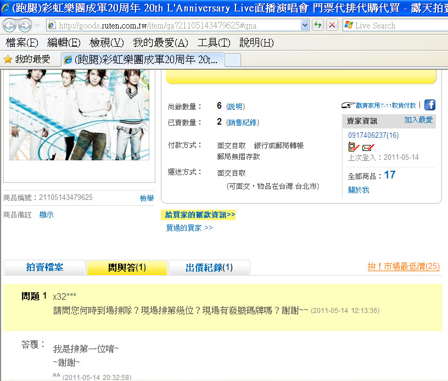Stop loading with the red X icon
The height and width of the screenshot is (381, 448).
click(x=332, y=25)
